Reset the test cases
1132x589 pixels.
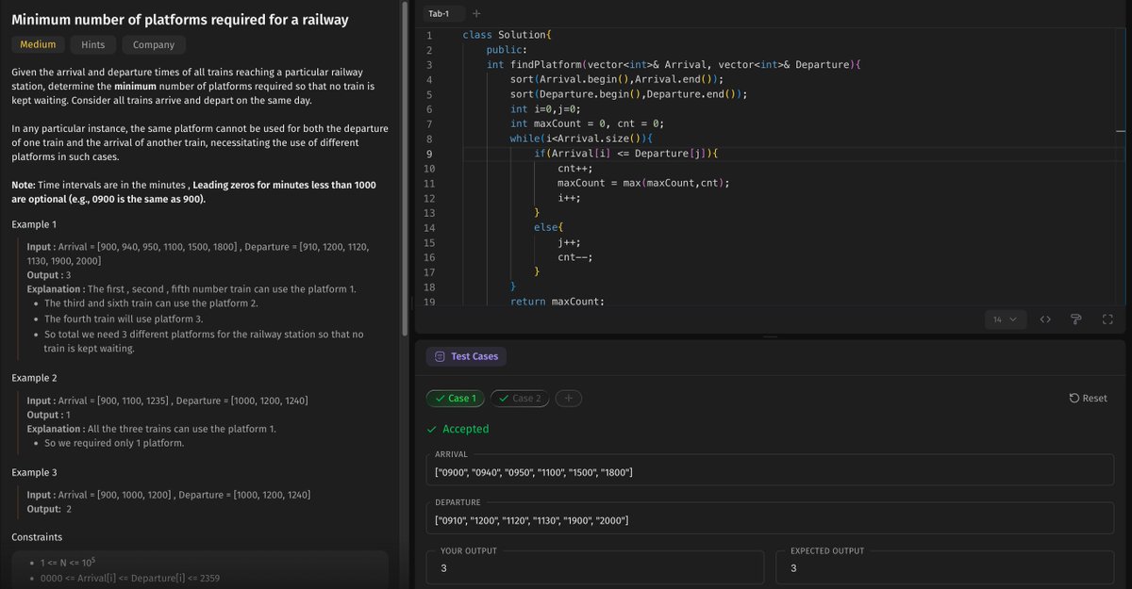click(1088, 399)
